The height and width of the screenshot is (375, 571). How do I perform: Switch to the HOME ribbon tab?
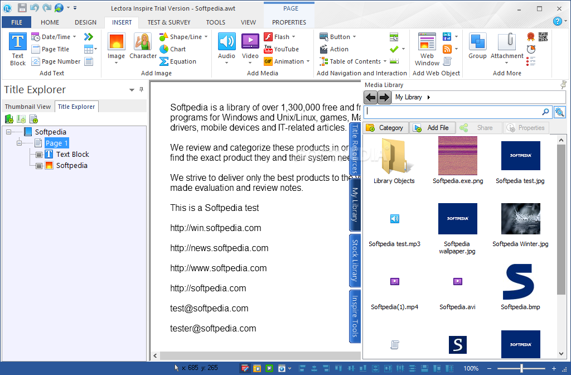[50, 22]
